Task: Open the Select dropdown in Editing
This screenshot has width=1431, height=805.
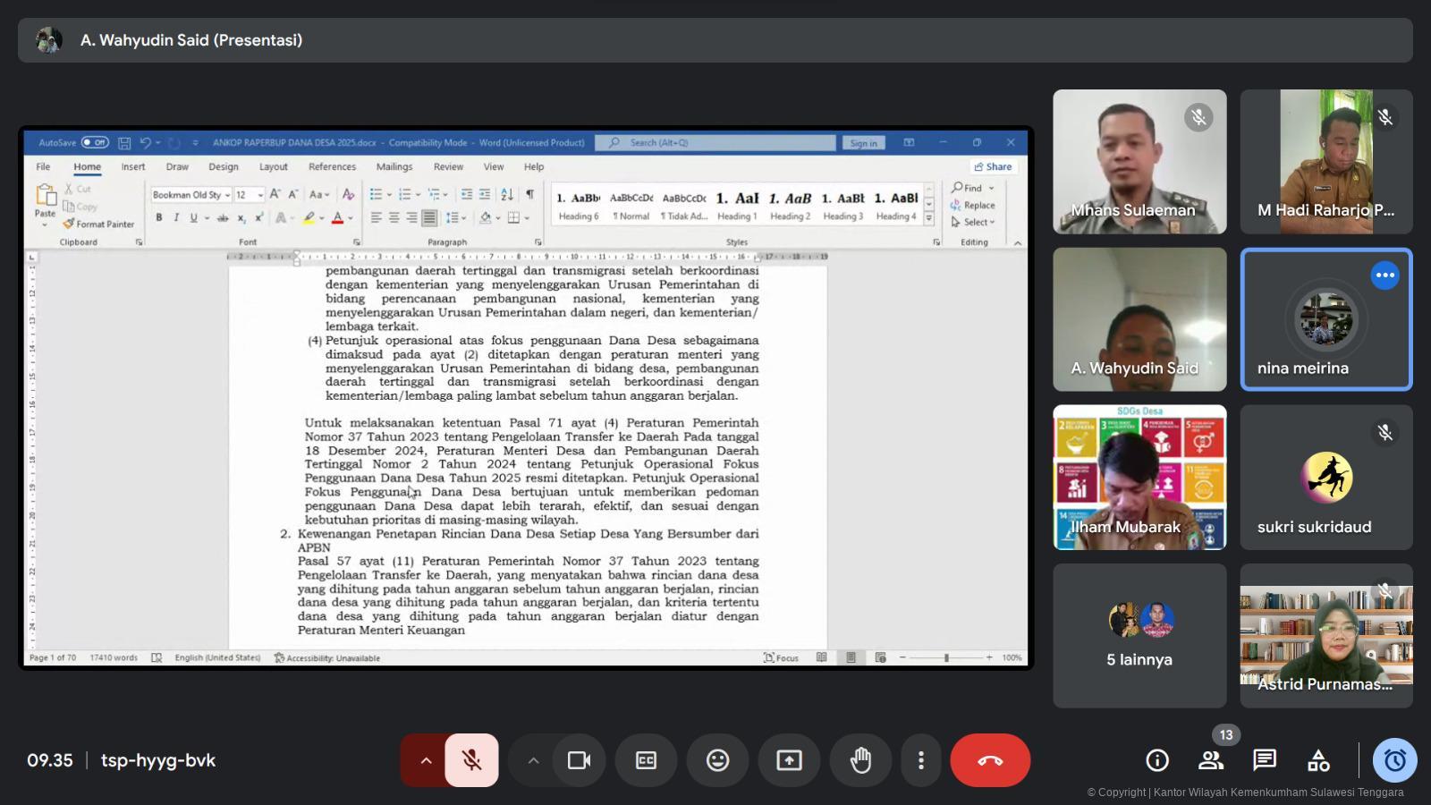Action: [x=973, y=222]
